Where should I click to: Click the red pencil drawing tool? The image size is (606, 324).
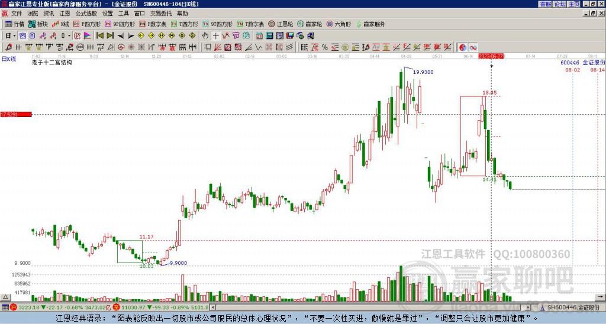point(8,47)
